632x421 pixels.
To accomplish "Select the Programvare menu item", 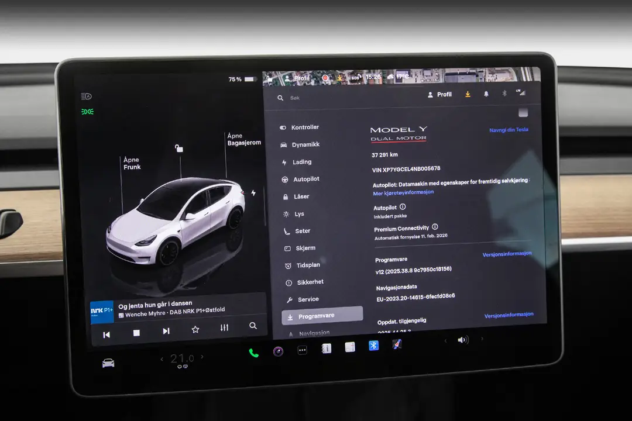I will [322, 315].
